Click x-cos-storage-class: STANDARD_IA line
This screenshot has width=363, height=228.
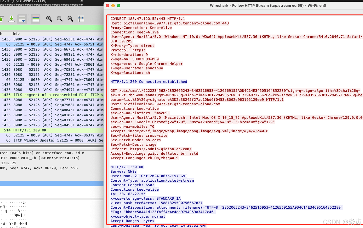(x=146, y=199)
